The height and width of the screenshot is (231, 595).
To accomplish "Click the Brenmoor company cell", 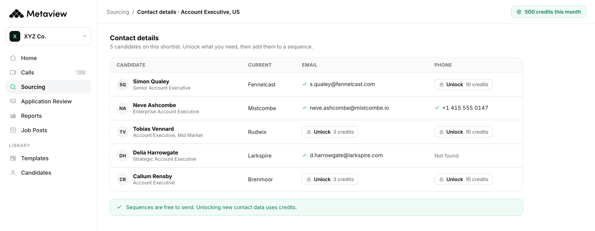I will pyautogui.click(x=260, y=179).
